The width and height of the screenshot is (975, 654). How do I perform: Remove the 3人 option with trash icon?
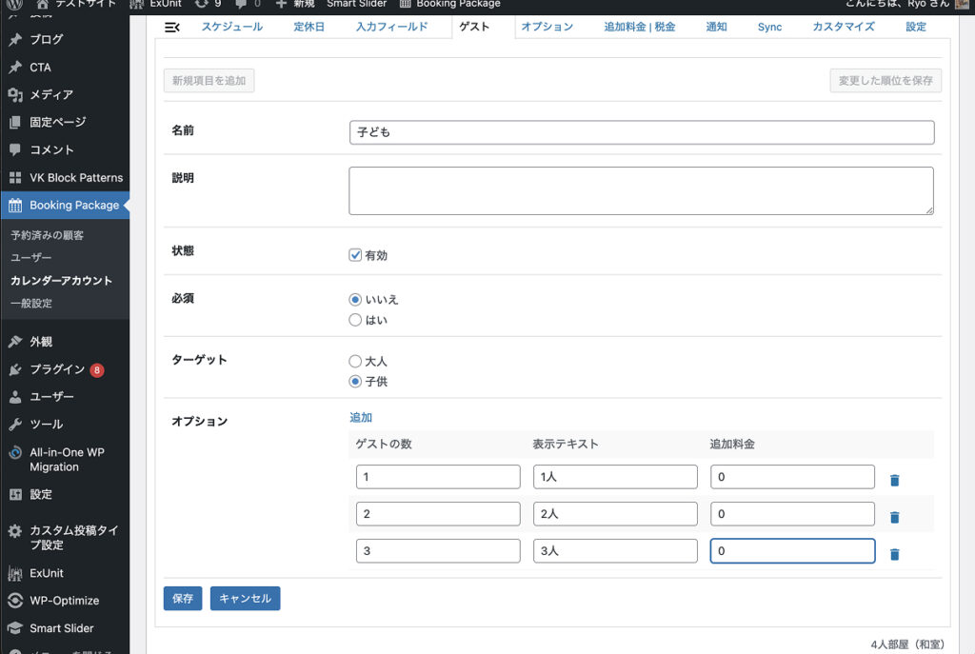[x=894, y=554]
